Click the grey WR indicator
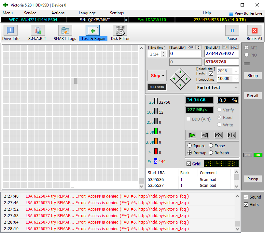The width and height of the screenshot is (265, 233). click(247, 155)
